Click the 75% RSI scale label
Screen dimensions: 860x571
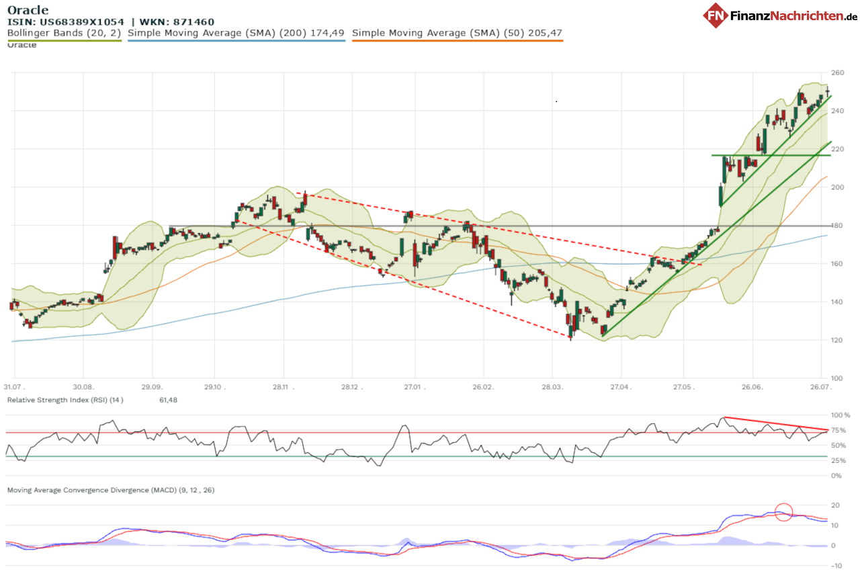point(838,431)
